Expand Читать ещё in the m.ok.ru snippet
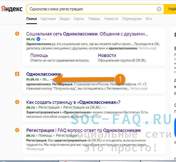Viewport: 176px width, 162px height. (x=139, y=89)
